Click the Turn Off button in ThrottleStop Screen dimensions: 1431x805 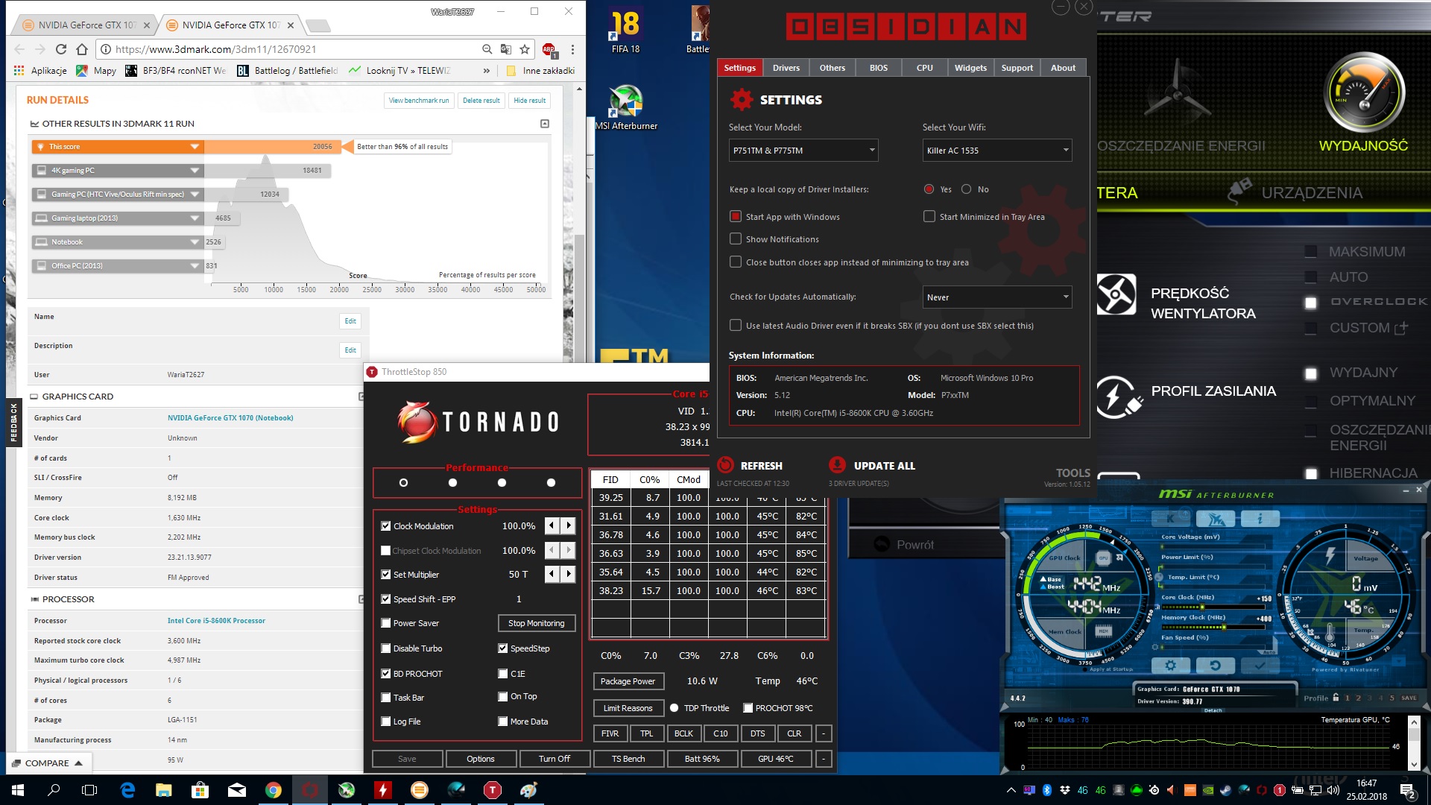(x=555, y=759)
